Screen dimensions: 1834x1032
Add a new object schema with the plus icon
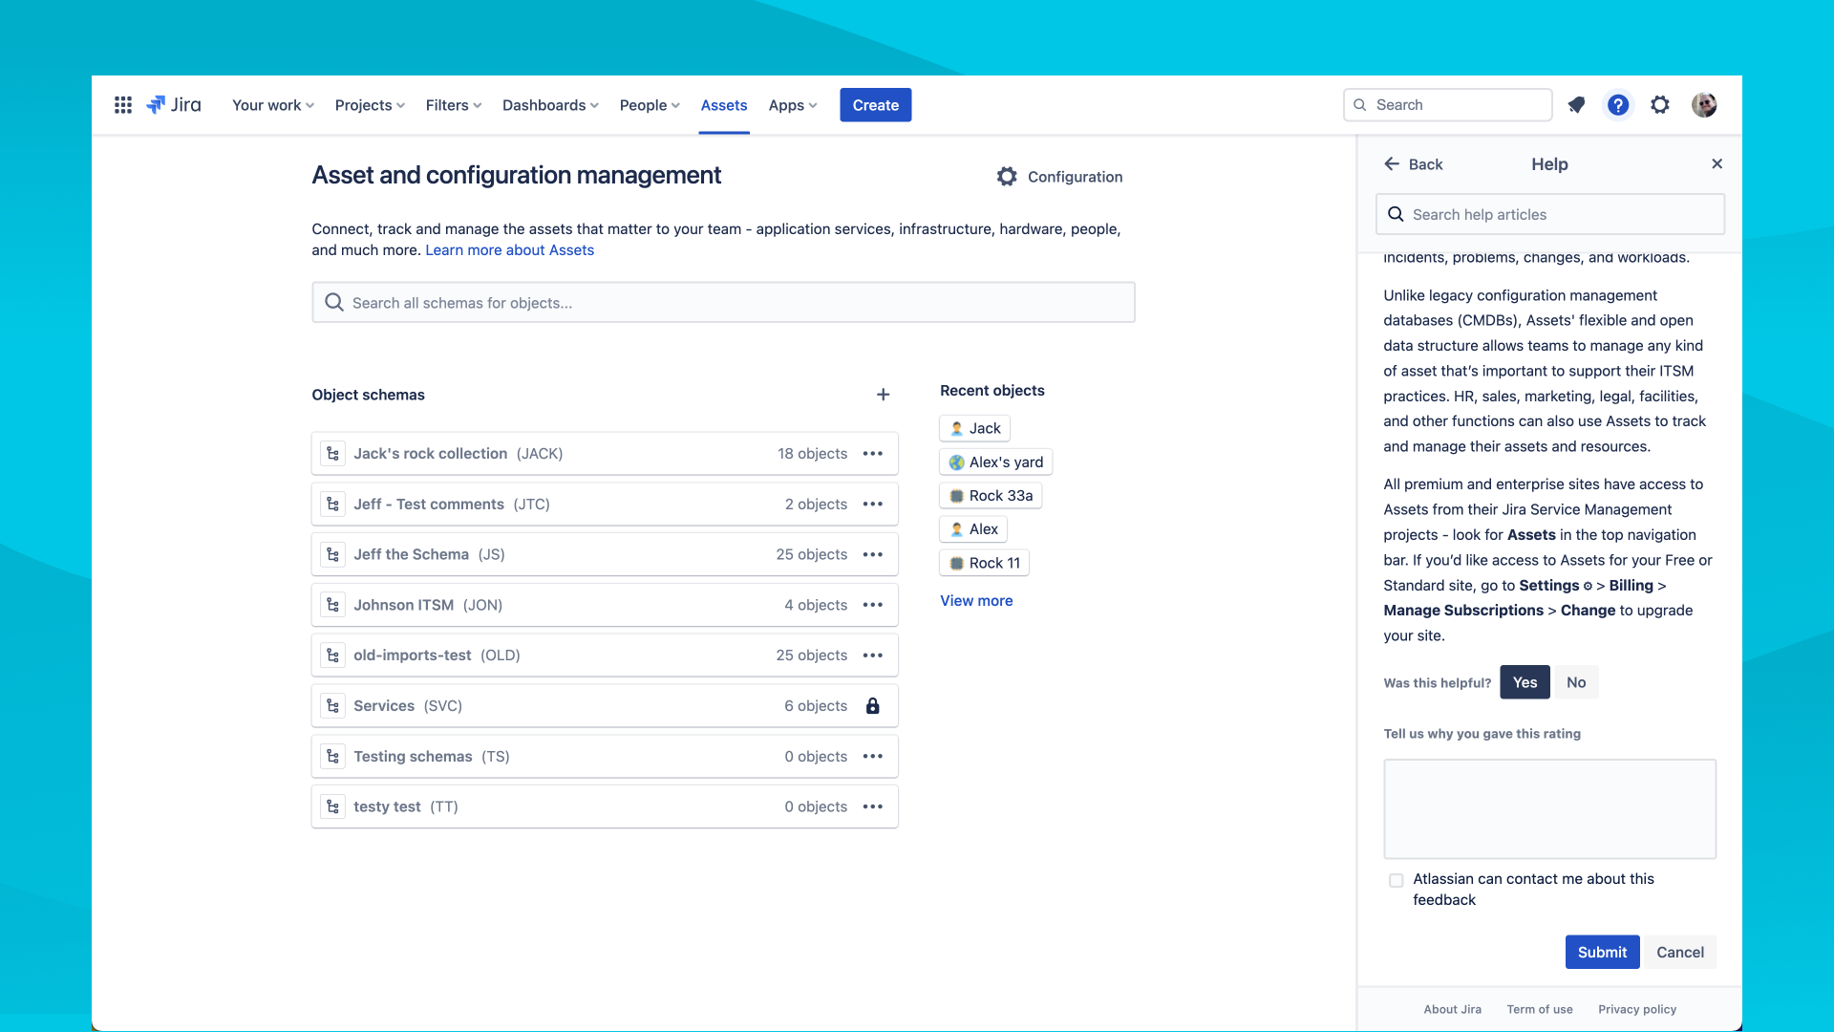tap(883, 394)
